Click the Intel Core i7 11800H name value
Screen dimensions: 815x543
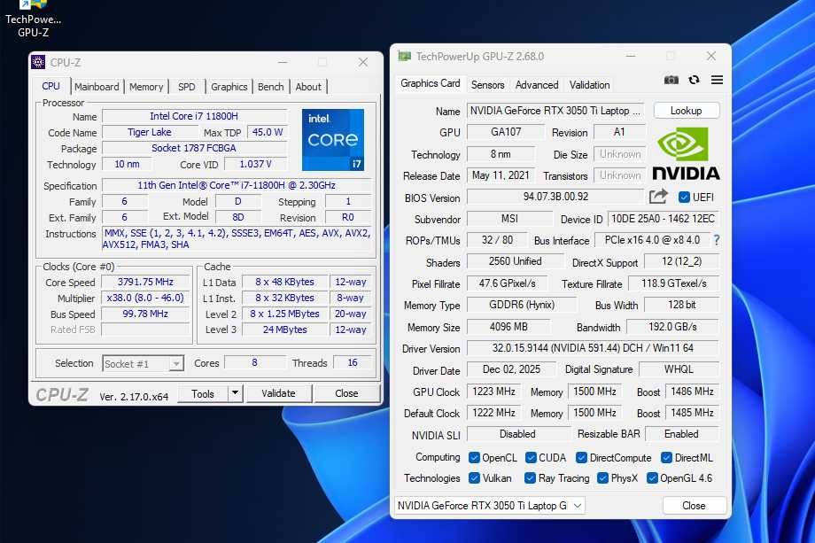(194, 116)
